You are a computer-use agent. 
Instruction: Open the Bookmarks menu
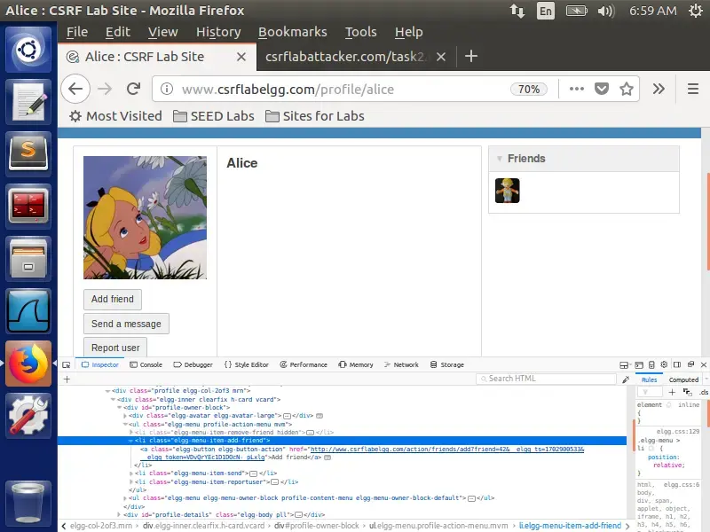[293, 32]
